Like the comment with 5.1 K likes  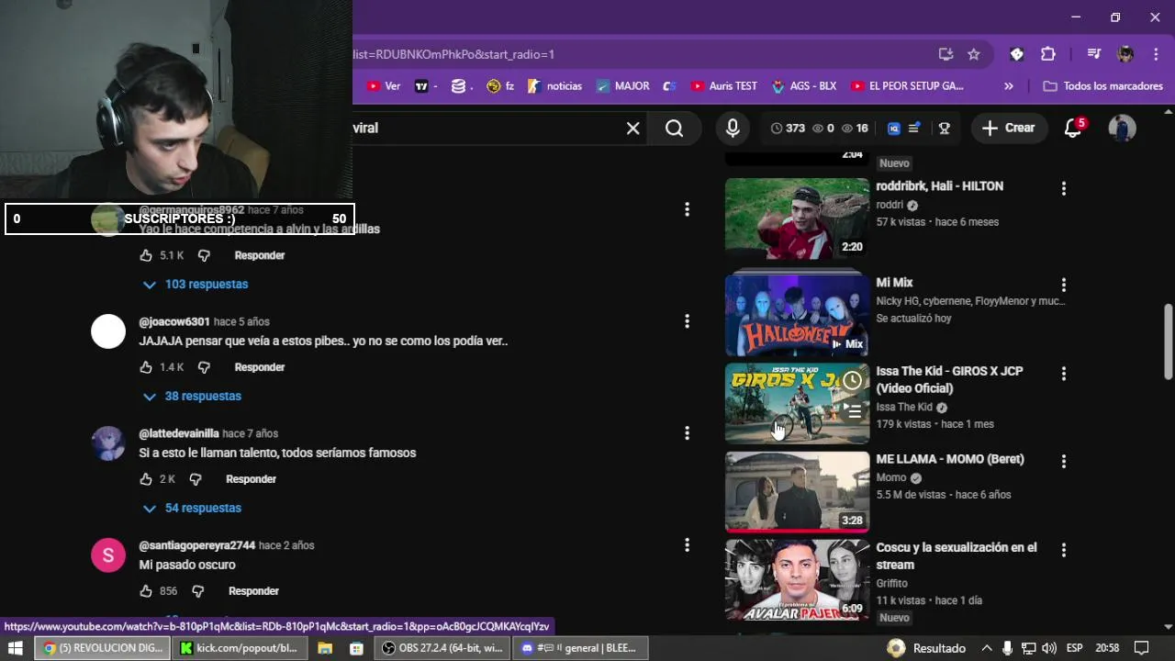coord(146,255)
